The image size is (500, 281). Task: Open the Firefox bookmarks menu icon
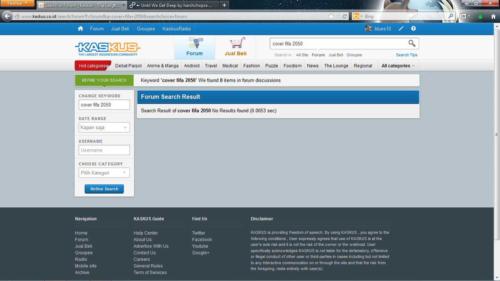463,16
